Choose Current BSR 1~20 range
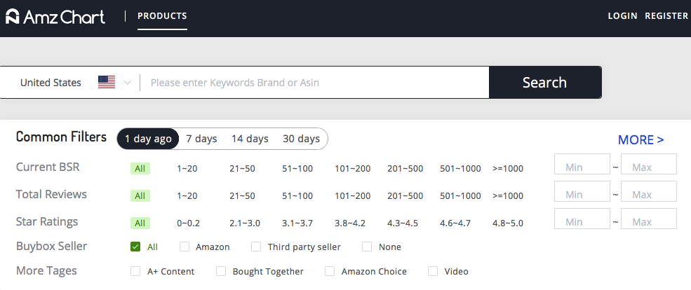 coord(187,168)
